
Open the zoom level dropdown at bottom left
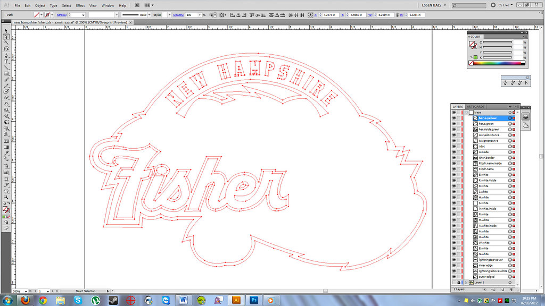tap(26, 291)
